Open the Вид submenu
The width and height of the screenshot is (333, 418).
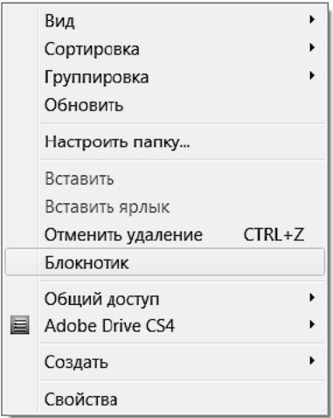[x=165, y=21]
